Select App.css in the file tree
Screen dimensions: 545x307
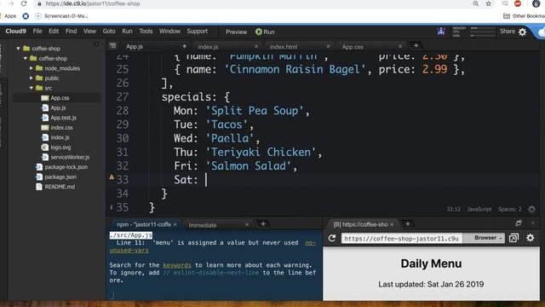[60, 98]
